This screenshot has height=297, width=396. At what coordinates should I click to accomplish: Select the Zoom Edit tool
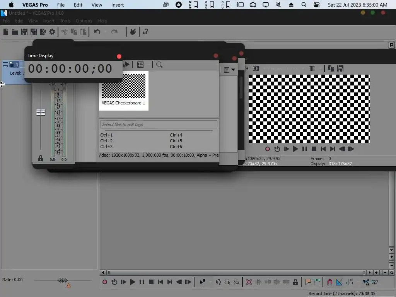coord(237,282)
